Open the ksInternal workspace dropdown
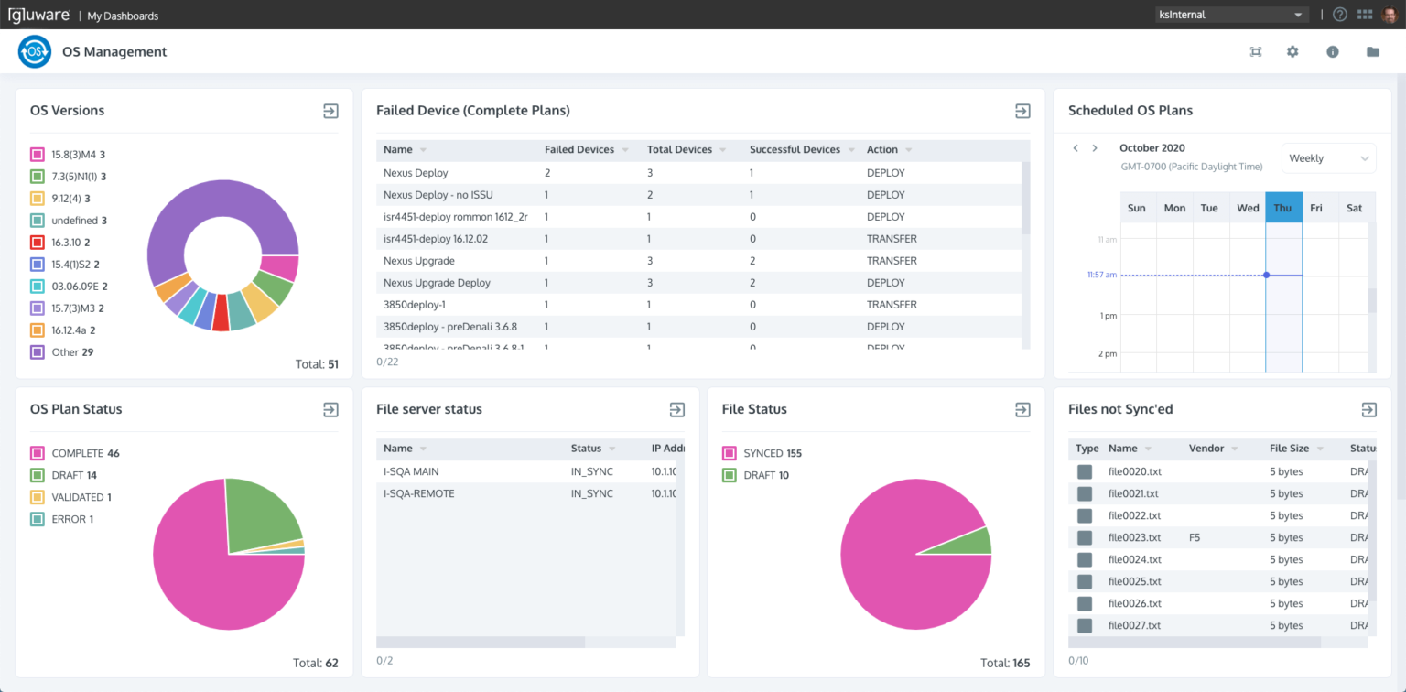This screenshot has width=1406, height=692. [1230, 14]
